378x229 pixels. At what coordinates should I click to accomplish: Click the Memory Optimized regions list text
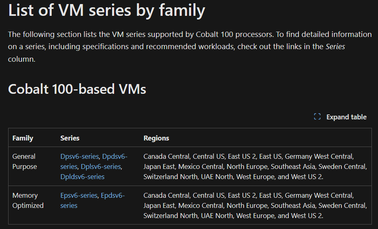[x=255, y=205]
